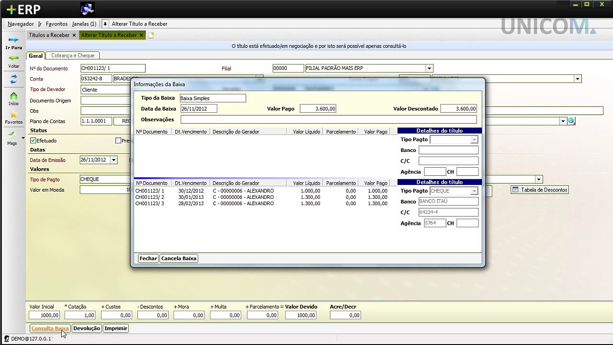Image resolution: width=613 pixels, height=345 pixels.
Task: Open the Favoritos menu in the menu bar
Action: coord(57,24)
